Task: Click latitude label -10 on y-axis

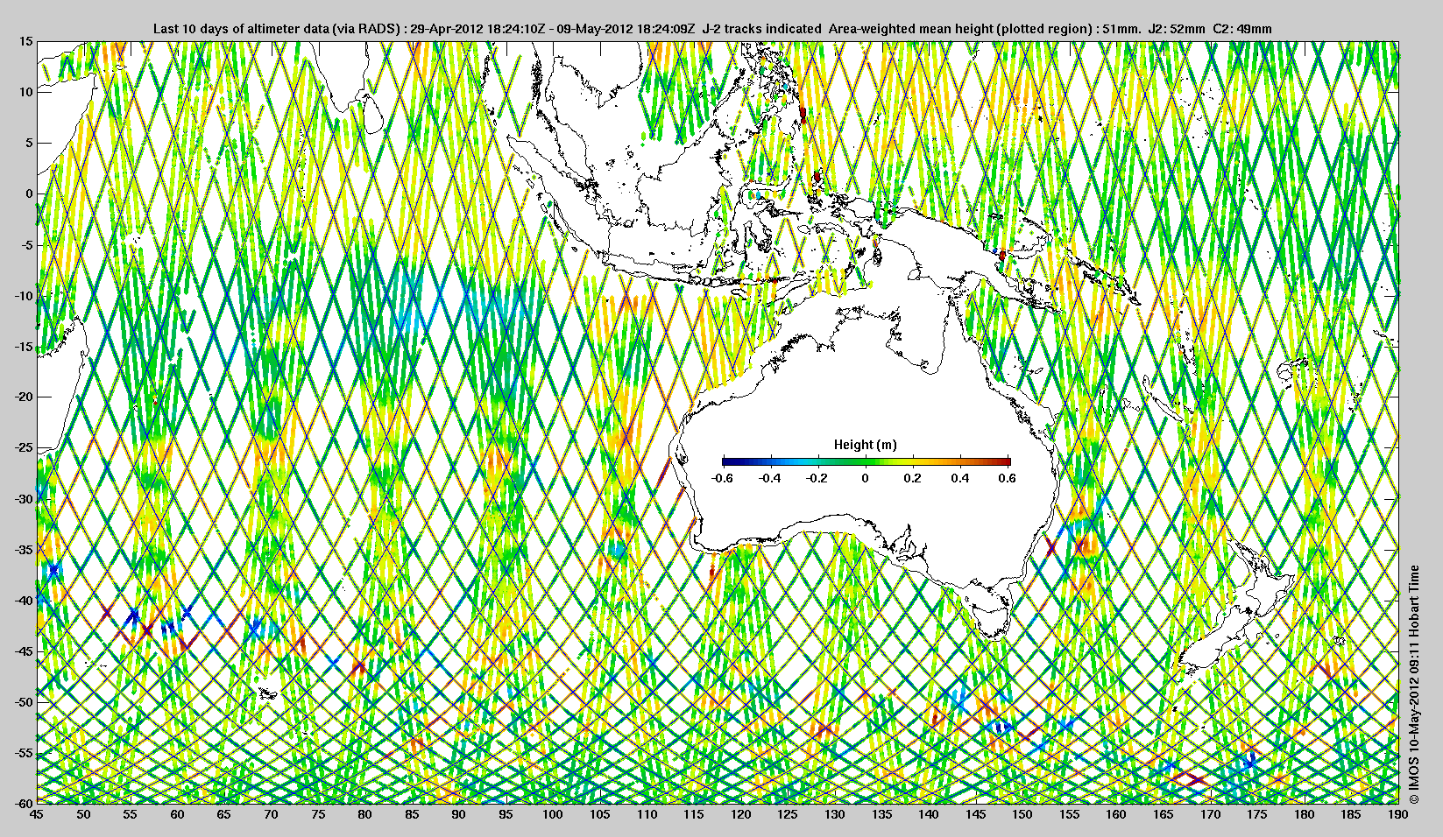Action: (24, 295)
